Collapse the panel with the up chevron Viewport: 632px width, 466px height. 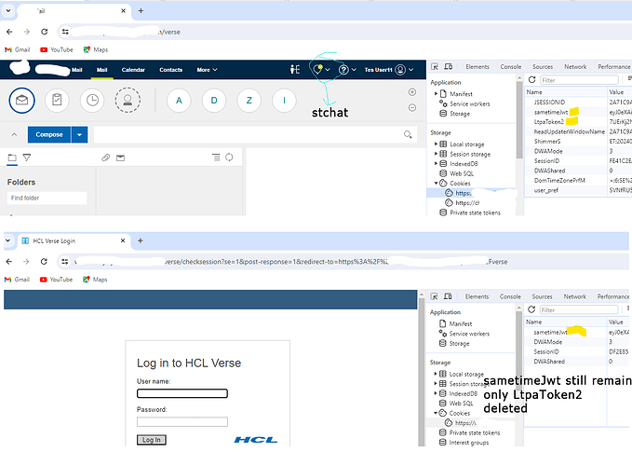[x=14, y=134]
